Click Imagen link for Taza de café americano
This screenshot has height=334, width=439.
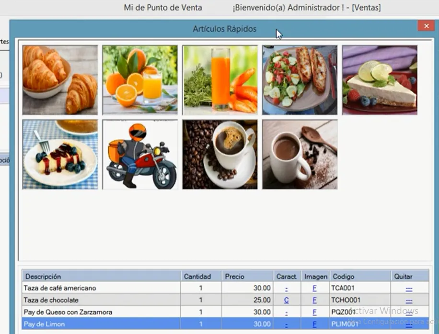tap(314, 289)
